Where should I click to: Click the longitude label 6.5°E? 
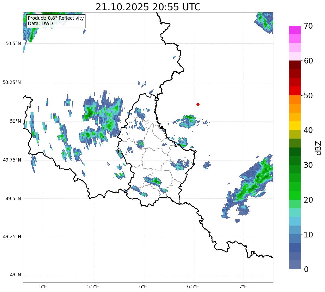[x=193, y=286]
